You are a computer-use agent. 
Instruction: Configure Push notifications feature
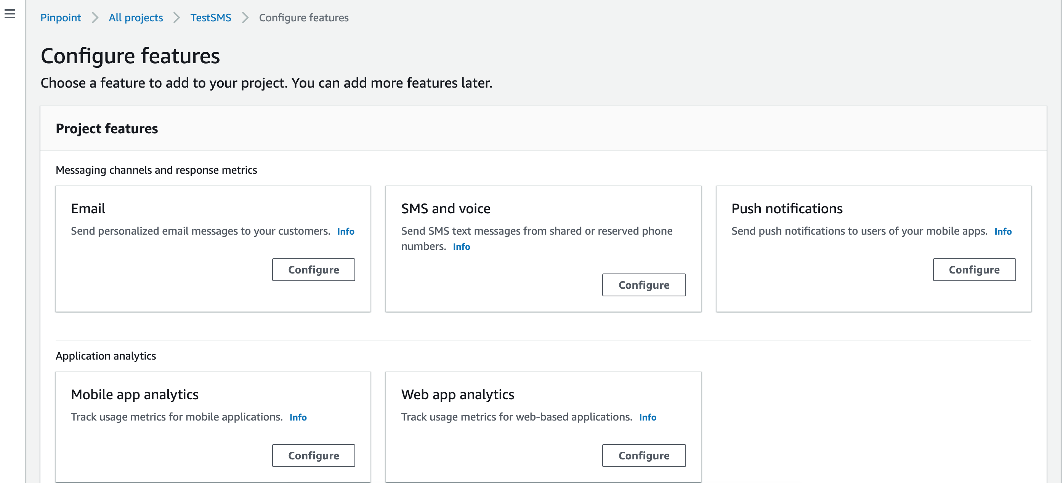pos(974,270)
